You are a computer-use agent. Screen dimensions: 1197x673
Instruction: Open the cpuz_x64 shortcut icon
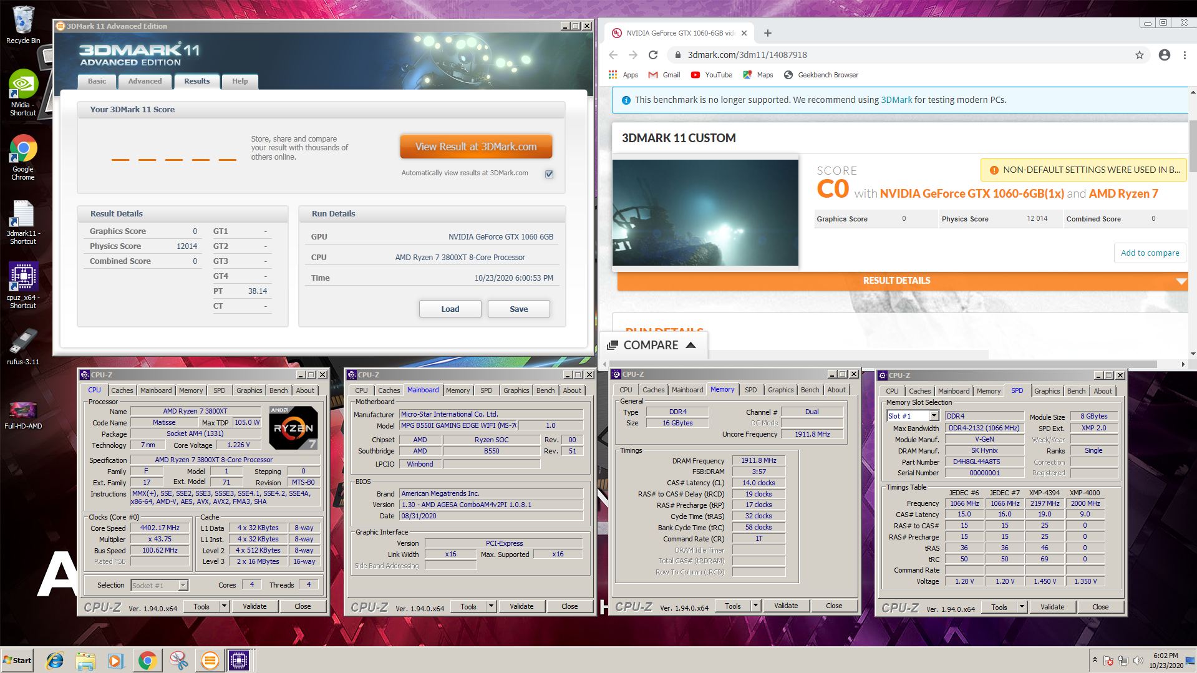tap(23, 286)
